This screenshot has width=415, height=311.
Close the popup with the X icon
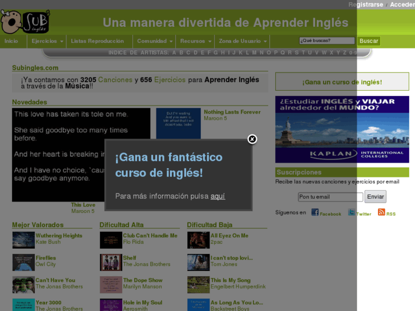coord(252,139)
